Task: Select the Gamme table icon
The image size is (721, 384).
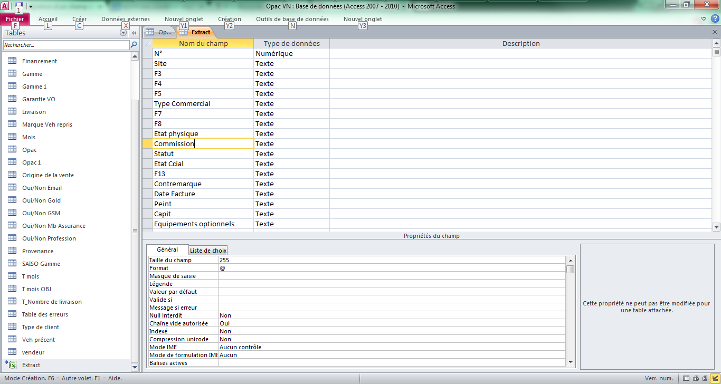Action: [x=12, y=74]
